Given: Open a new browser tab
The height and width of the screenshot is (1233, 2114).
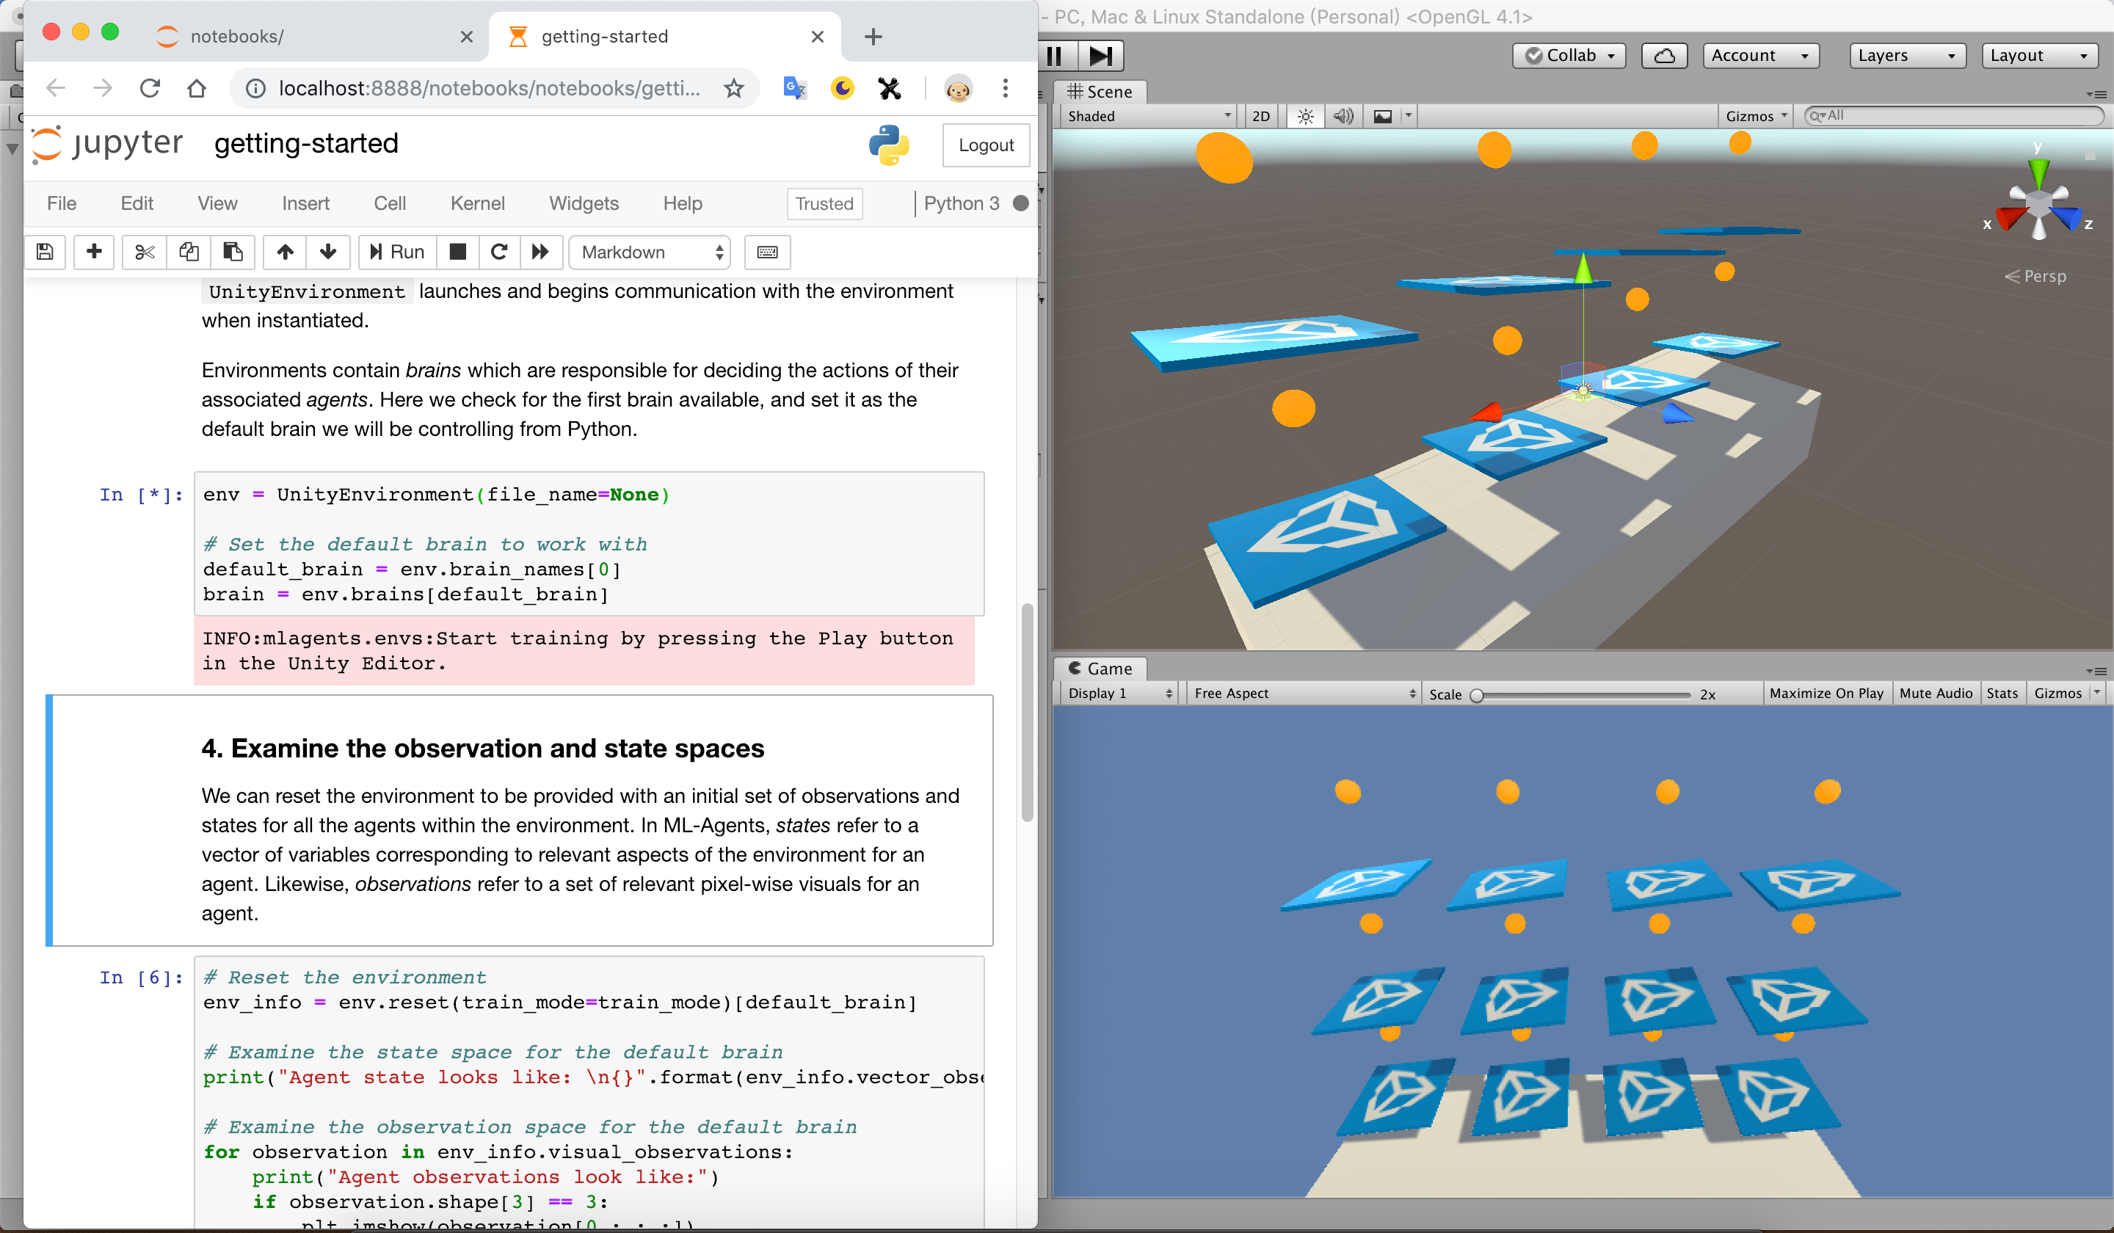Looking at the screenshot, I should (x=873, y=36).
